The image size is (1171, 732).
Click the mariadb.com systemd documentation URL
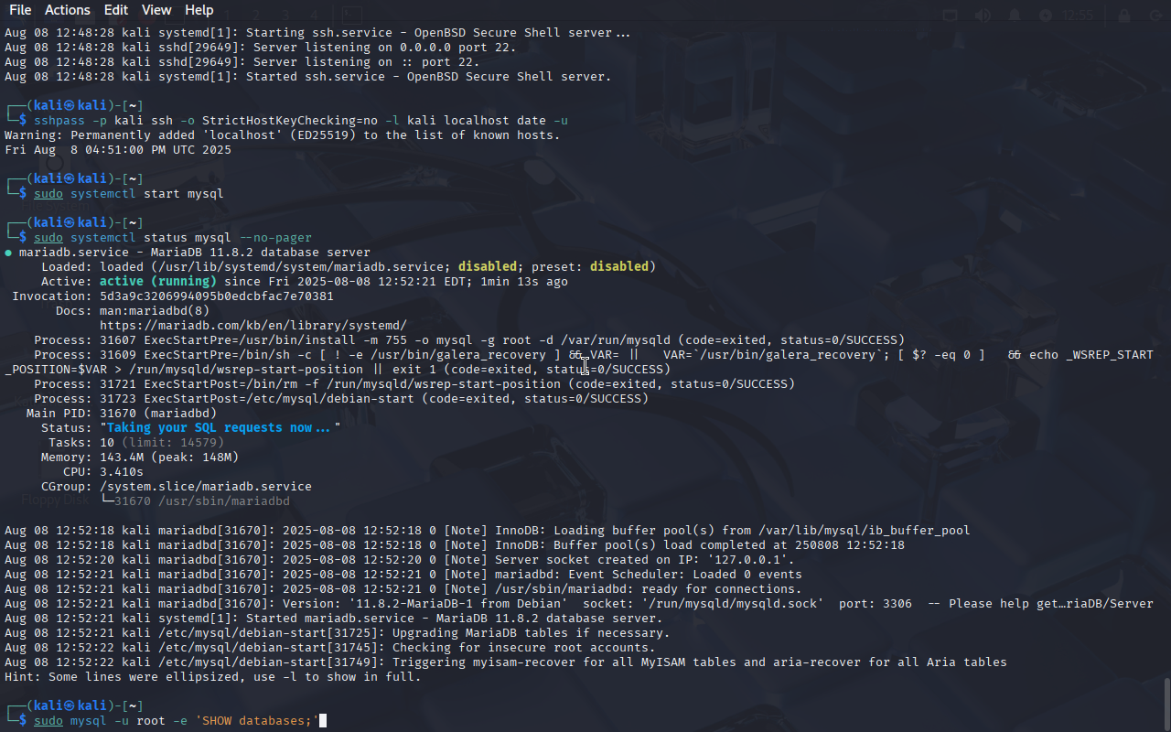(253, 325)
